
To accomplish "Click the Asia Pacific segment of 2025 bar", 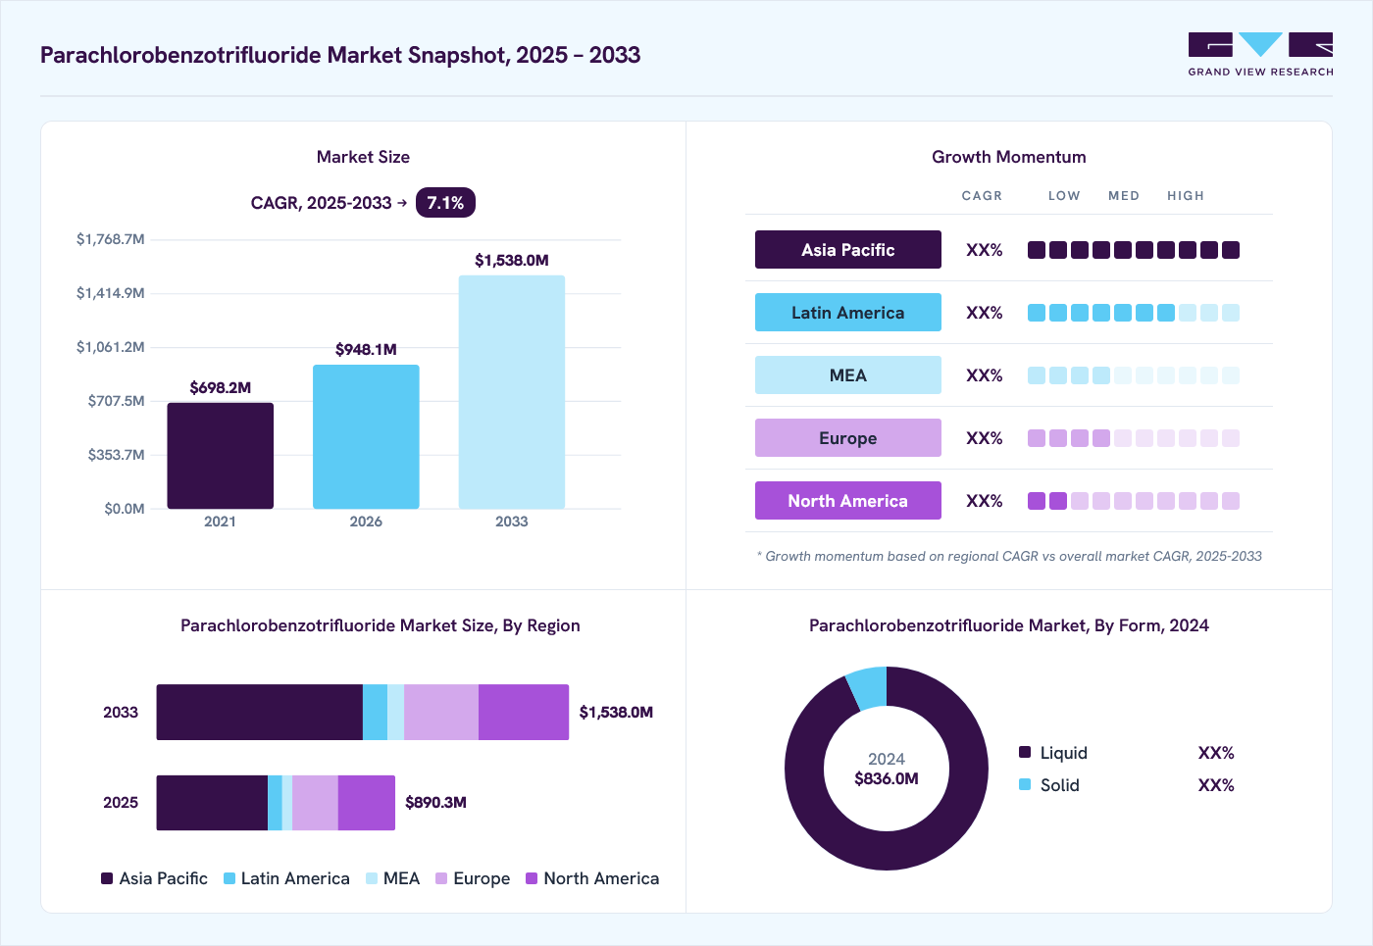I will pos(212,803).
